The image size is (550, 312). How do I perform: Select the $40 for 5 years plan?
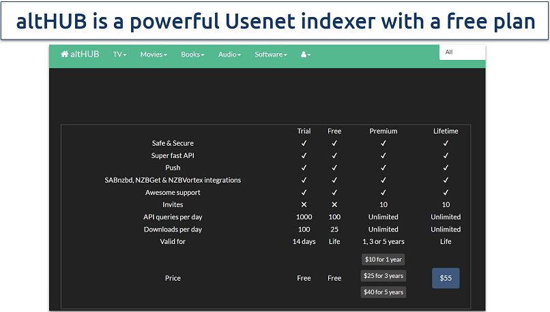(x=383, y=292)
